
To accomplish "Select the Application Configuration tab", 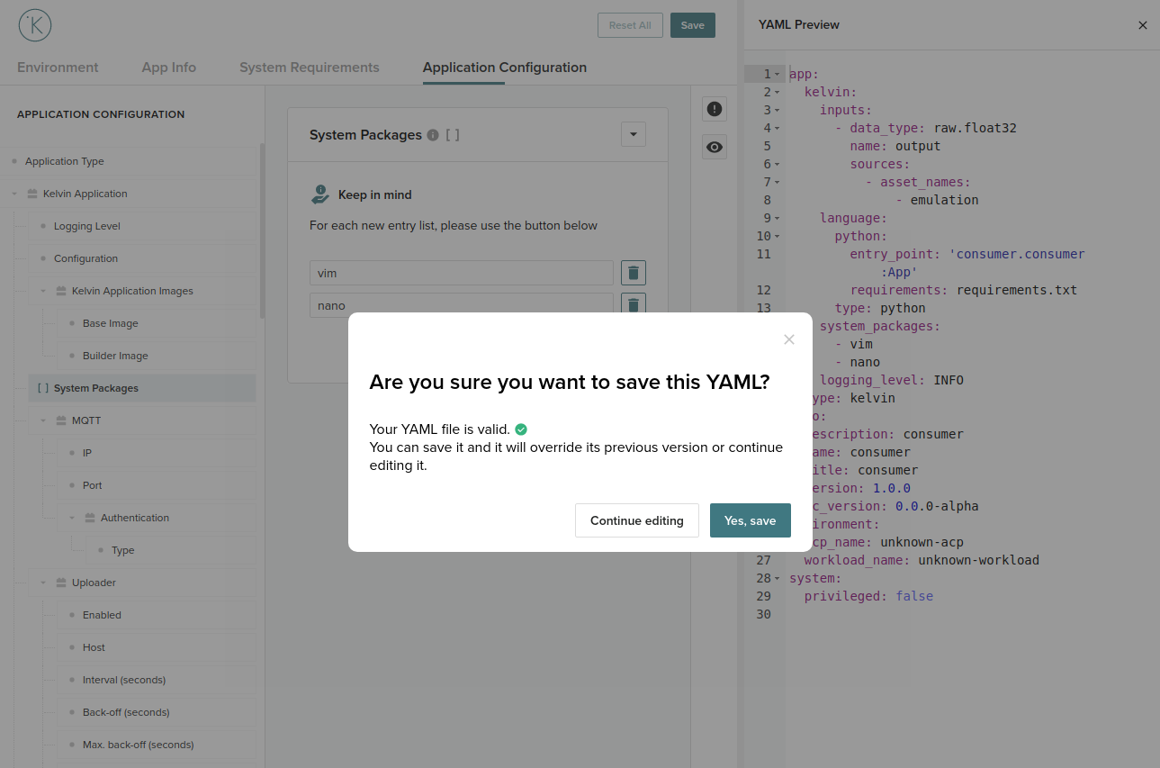I will 505,68.
